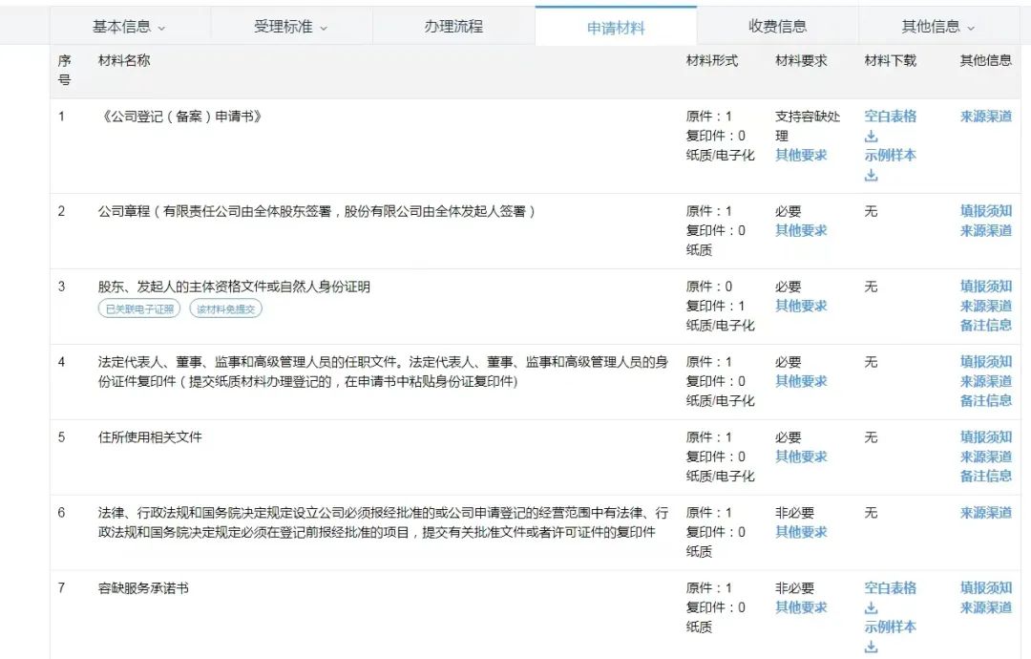Open 空白表格 link for 容缺服务承诺书

pos(891,588)
